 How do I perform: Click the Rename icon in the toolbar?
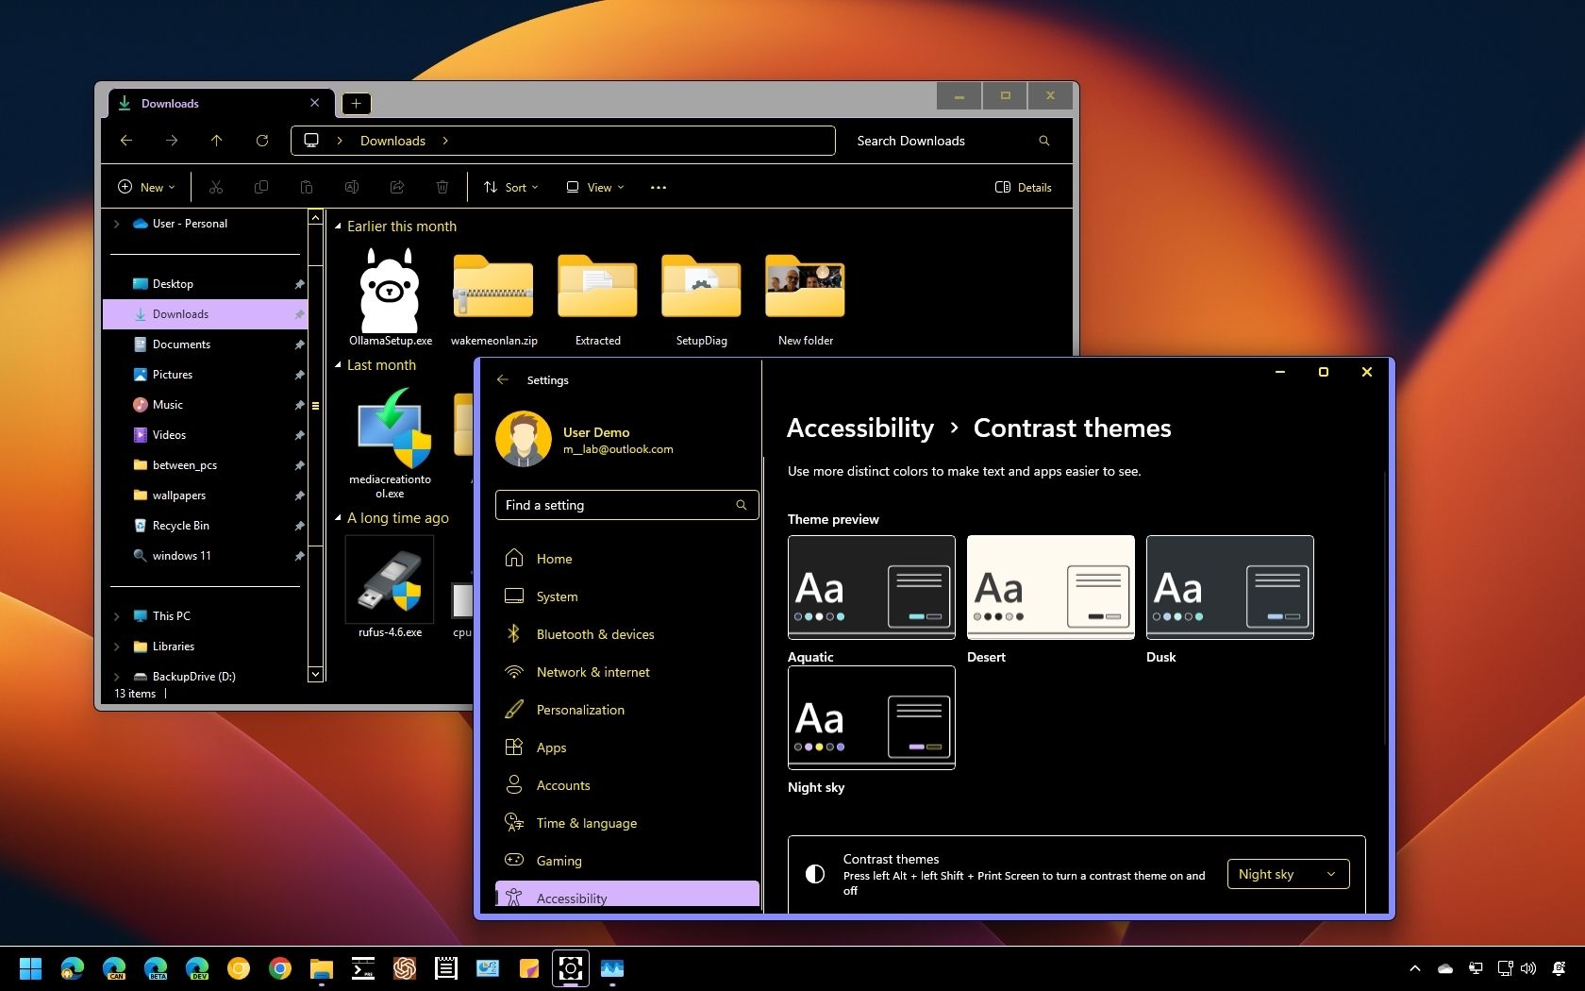click(352, 187)
